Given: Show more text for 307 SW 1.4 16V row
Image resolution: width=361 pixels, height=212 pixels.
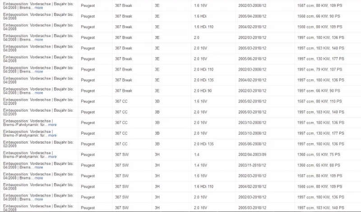Looking at the screenshot, I should point(39,167).
